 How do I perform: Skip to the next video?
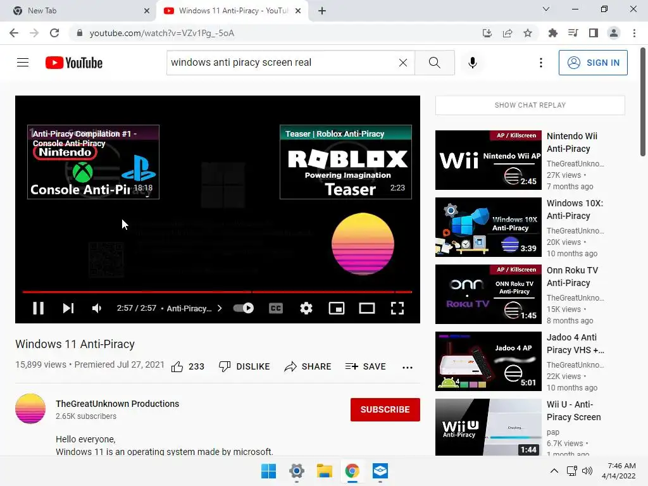pyautogui.click(x=68, y=308)
